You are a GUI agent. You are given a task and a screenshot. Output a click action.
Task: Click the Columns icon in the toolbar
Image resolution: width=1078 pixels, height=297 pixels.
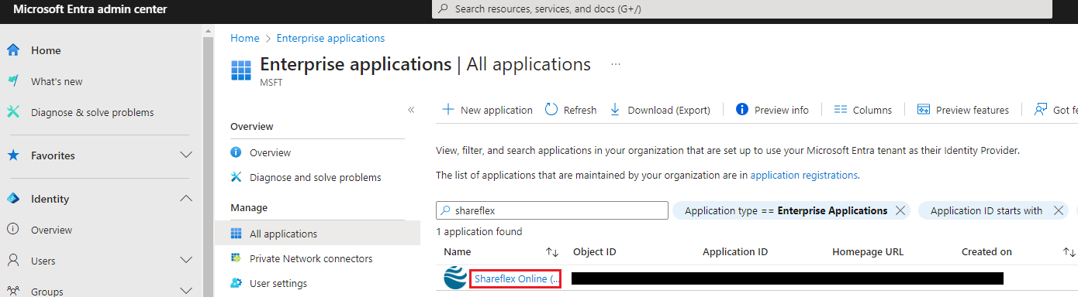(840, 110)
